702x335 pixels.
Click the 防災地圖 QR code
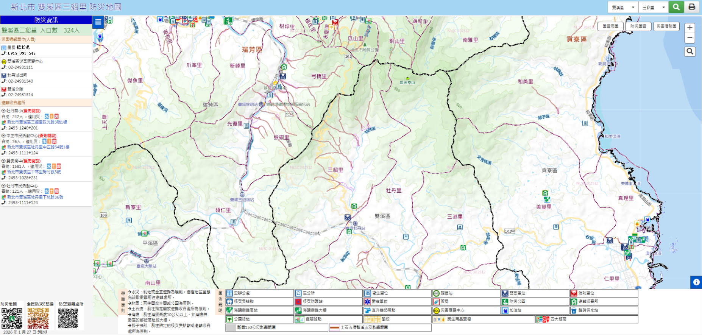click(x=12, y=319)
